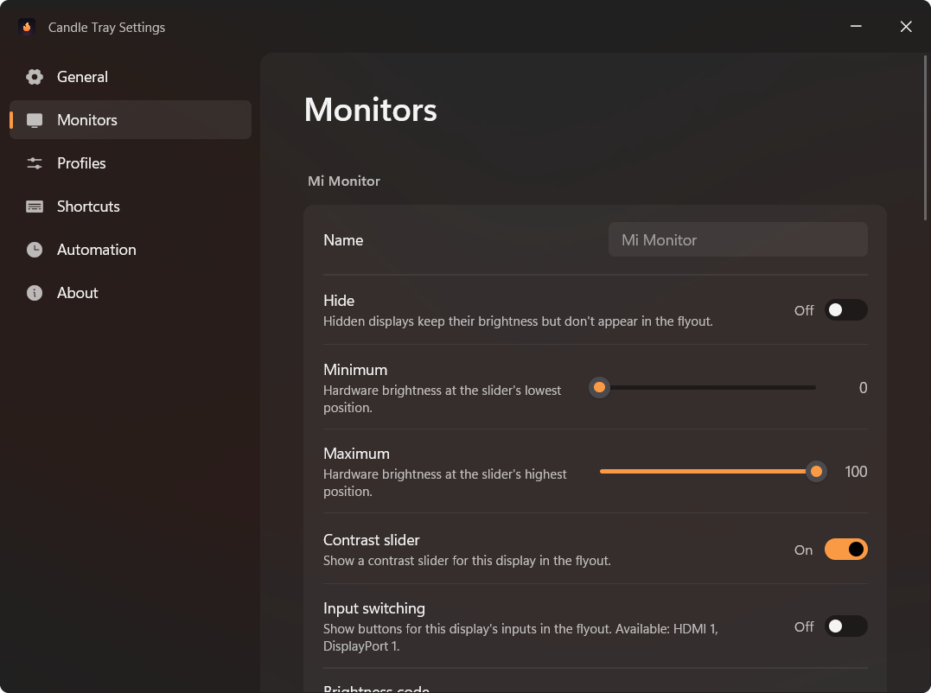Click the About info icon
Image resolution: width=931 pixels, height=693 pixels.
coord(35,293)
